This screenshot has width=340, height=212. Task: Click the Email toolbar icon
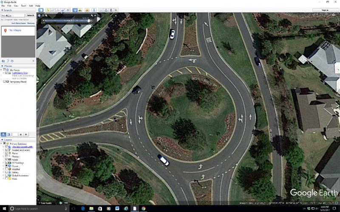tap(102, 10)
